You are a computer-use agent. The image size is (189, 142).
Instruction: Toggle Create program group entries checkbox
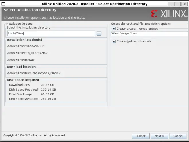(114, 28)
